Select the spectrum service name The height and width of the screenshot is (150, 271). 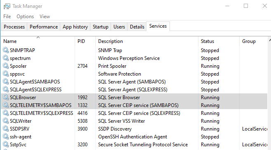coord(20,58)
